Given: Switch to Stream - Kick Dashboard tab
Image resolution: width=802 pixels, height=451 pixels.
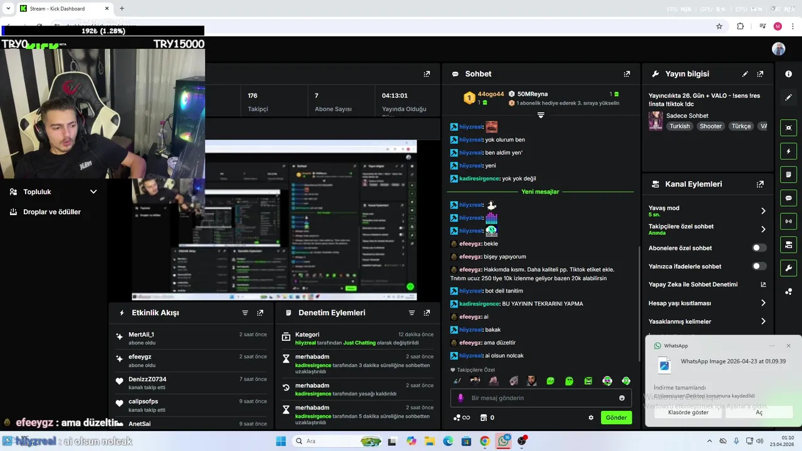Looking at the screenshot, I should click(x=65, y=9).
